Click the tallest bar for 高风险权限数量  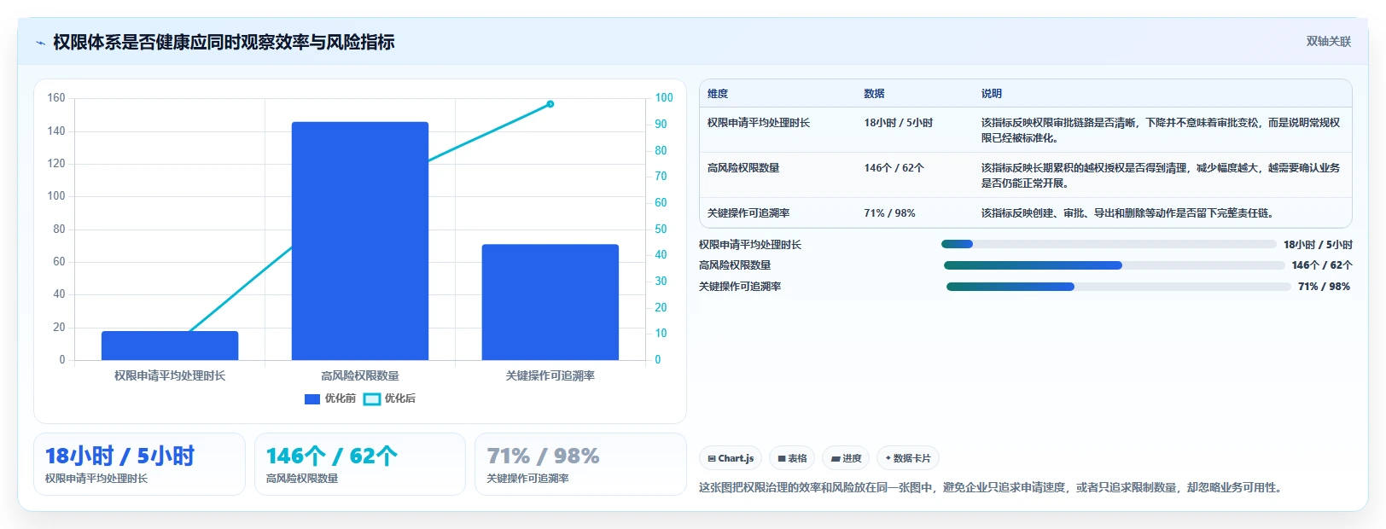pos(360,241)
